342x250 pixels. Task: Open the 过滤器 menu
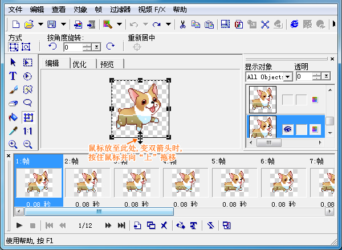click(x=120, y=10)
